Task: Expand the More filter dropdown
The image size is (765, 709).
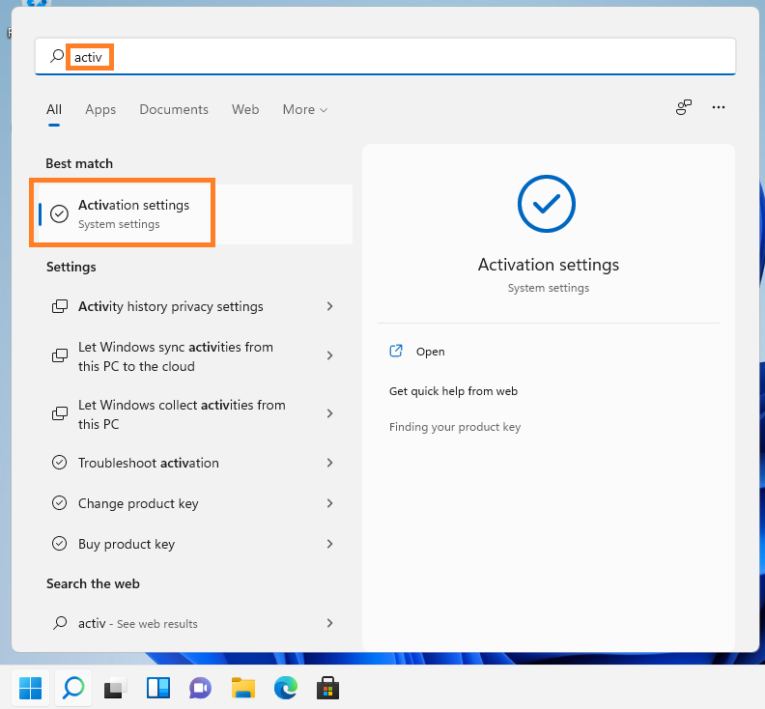Action: point(304,110)
